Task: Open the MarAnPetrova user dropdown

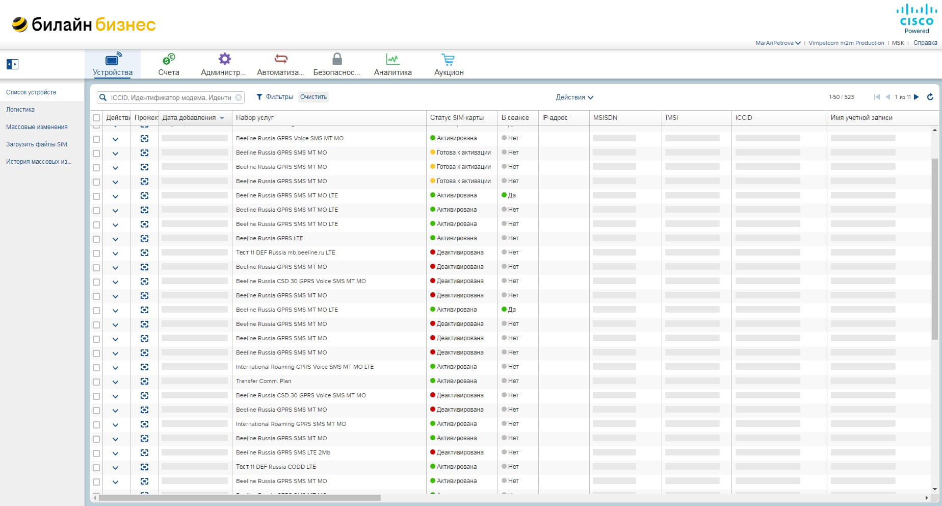Action: [x=778, y=43]
